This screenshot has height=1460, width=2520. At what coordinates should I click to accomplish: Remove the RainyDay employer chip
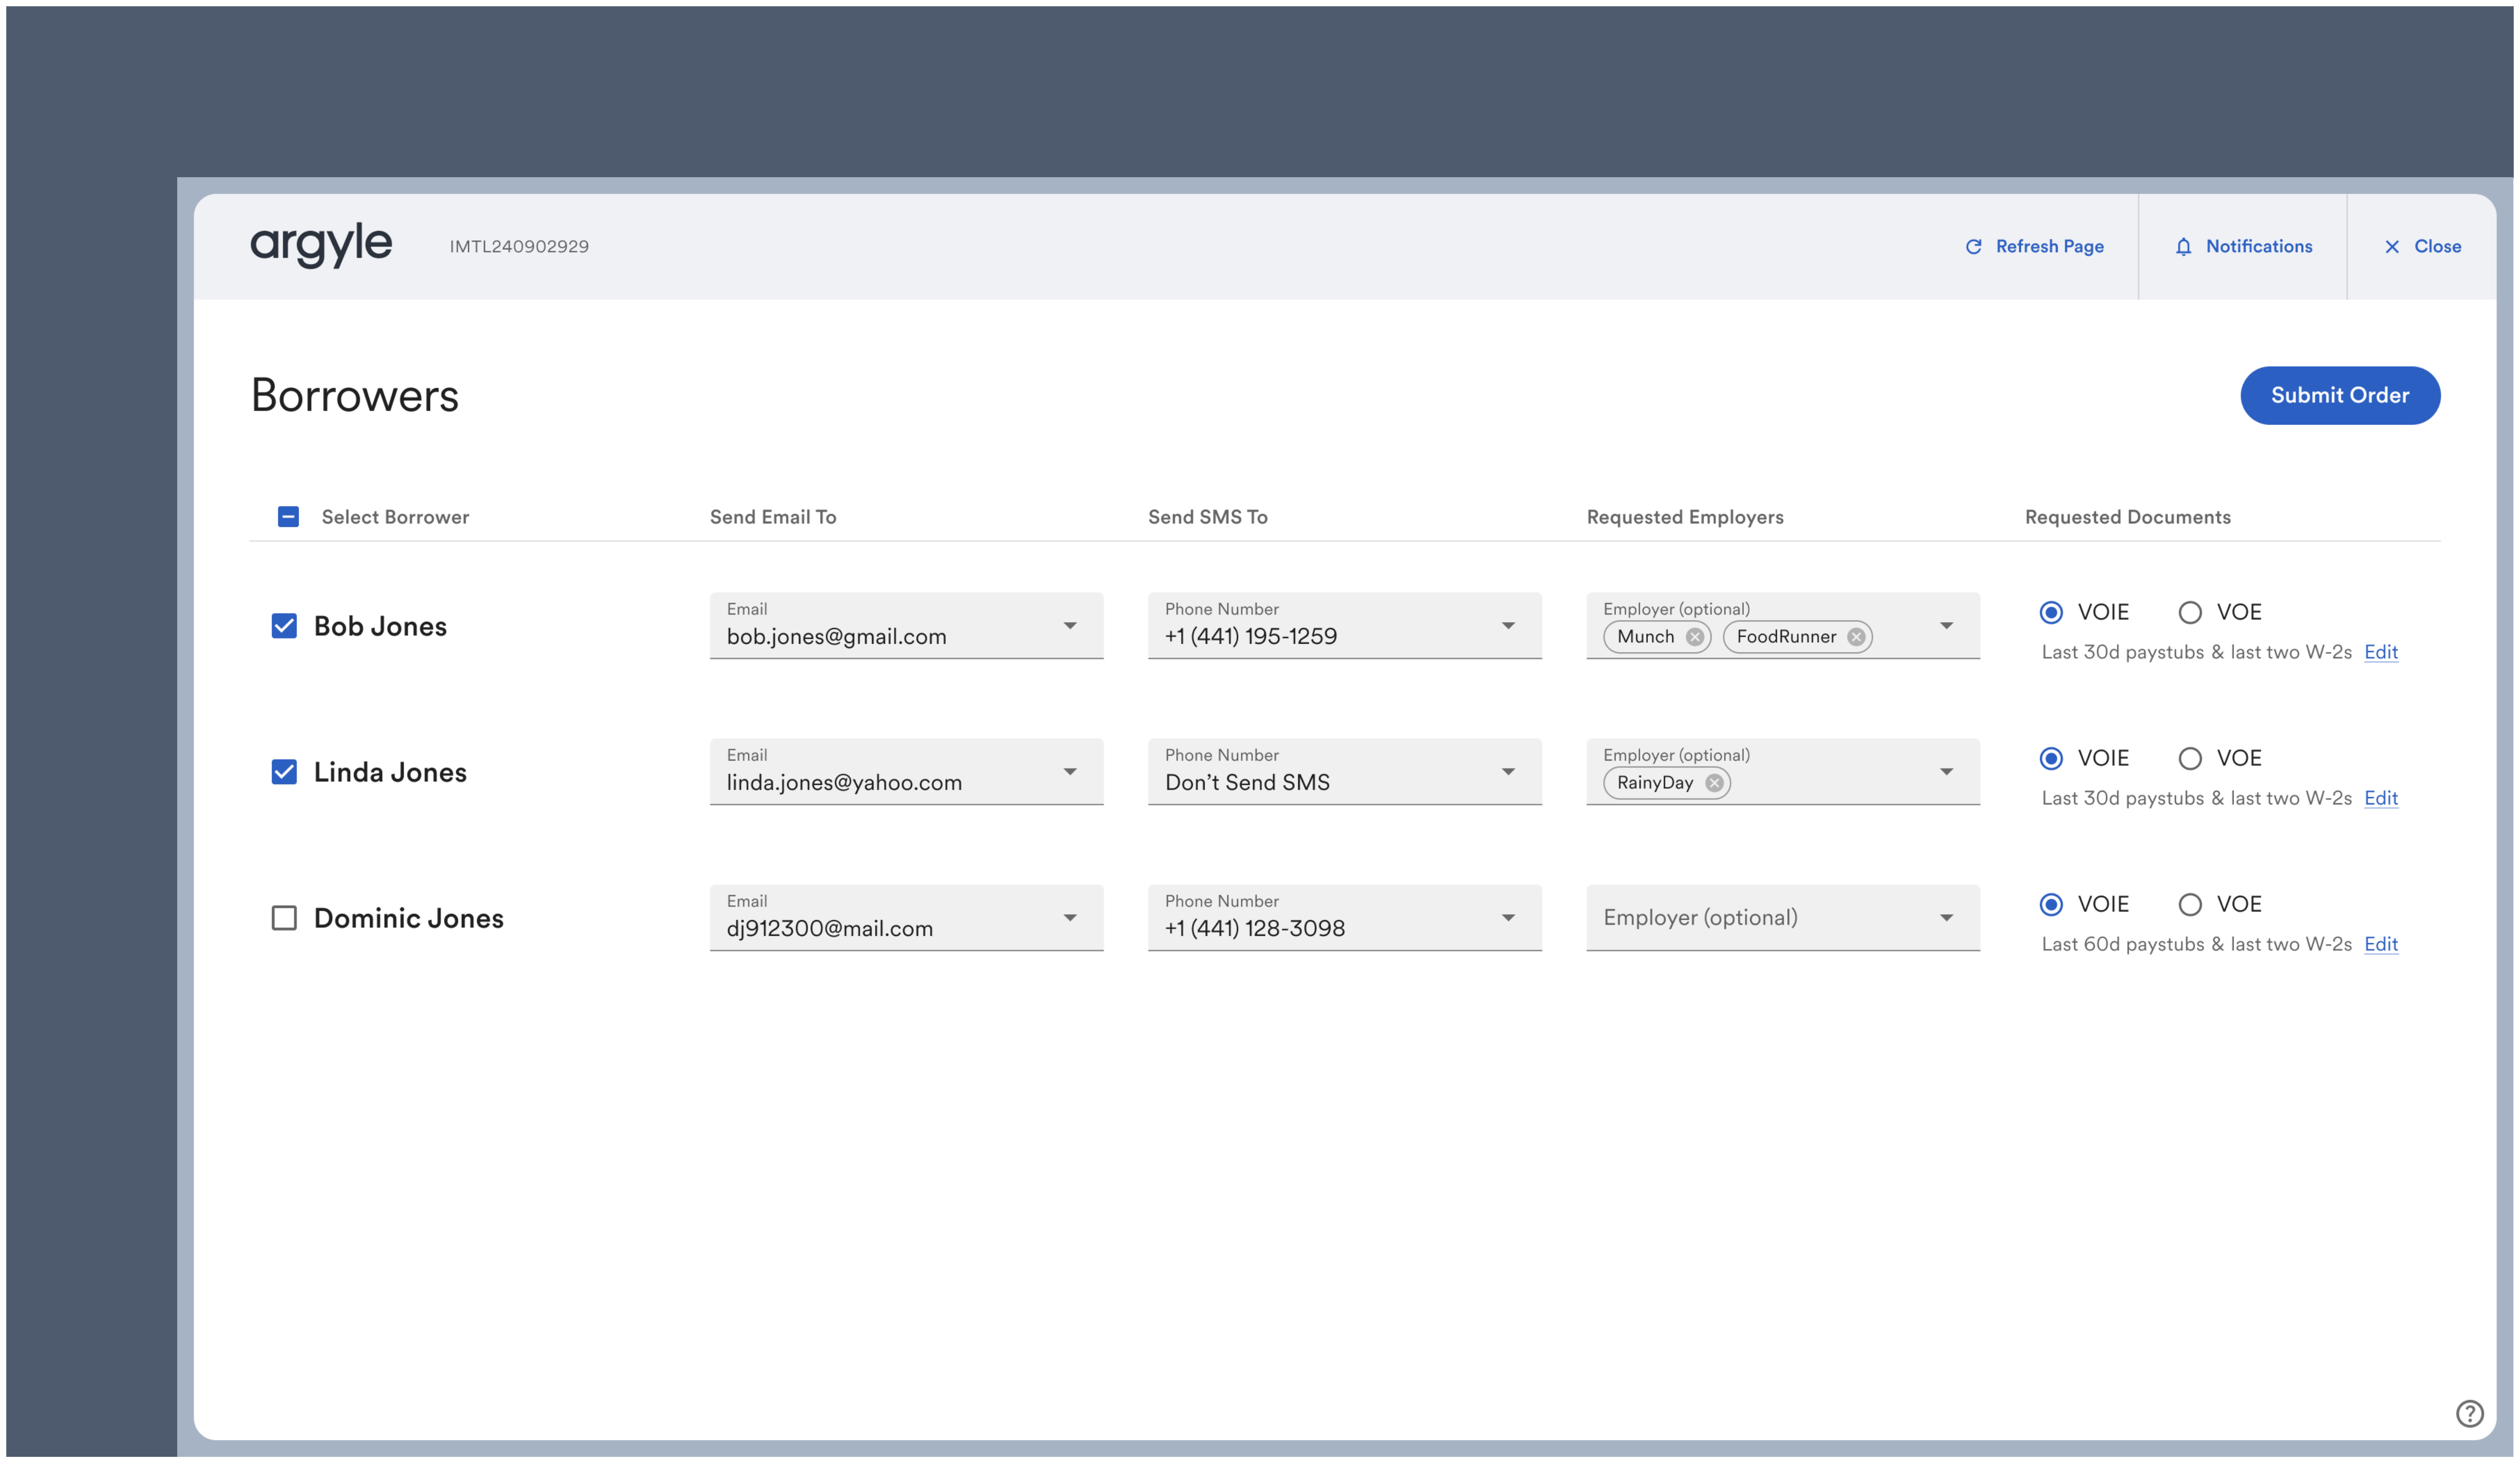tap(1713, 783)
